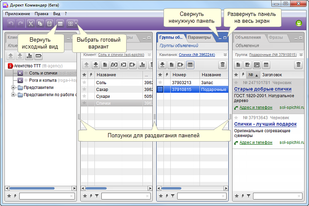The width and height of the screenshot is (309, 206).
Task: Open the layout presets dropdown arrow
Action: tap(76, 24)
